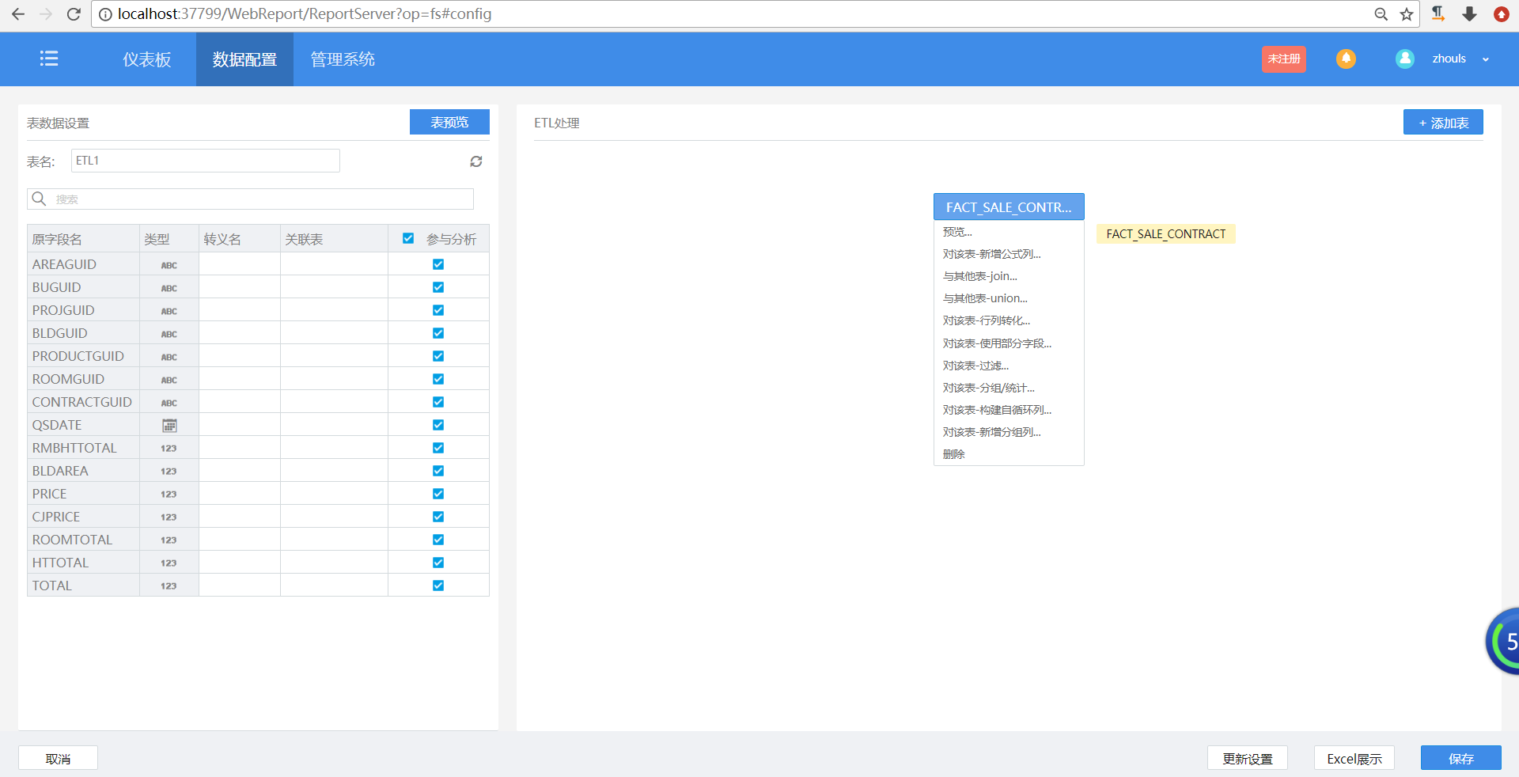This screenshot has width=1519, height=777.
Task: Toggle the QSDATE analysis checkbox
Action: pyautogui.click(x=438, y=425)
